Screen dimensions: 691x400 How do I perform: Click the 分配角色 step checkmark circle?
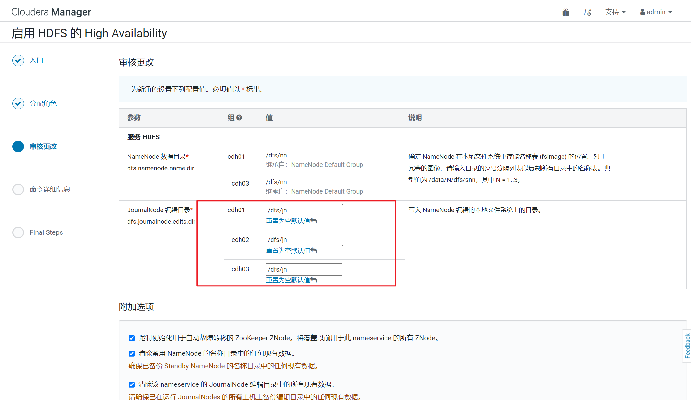coord(18,103)
